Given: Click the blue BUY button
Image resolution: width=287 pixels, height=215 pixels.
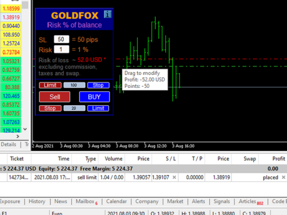Looking at the screenshot, I should [x=95, y=97].
